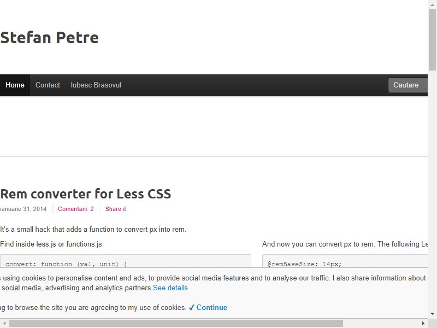
Task: Accept cookies with the Continue link
Action: pyautogui.click(x=212, y=307)
